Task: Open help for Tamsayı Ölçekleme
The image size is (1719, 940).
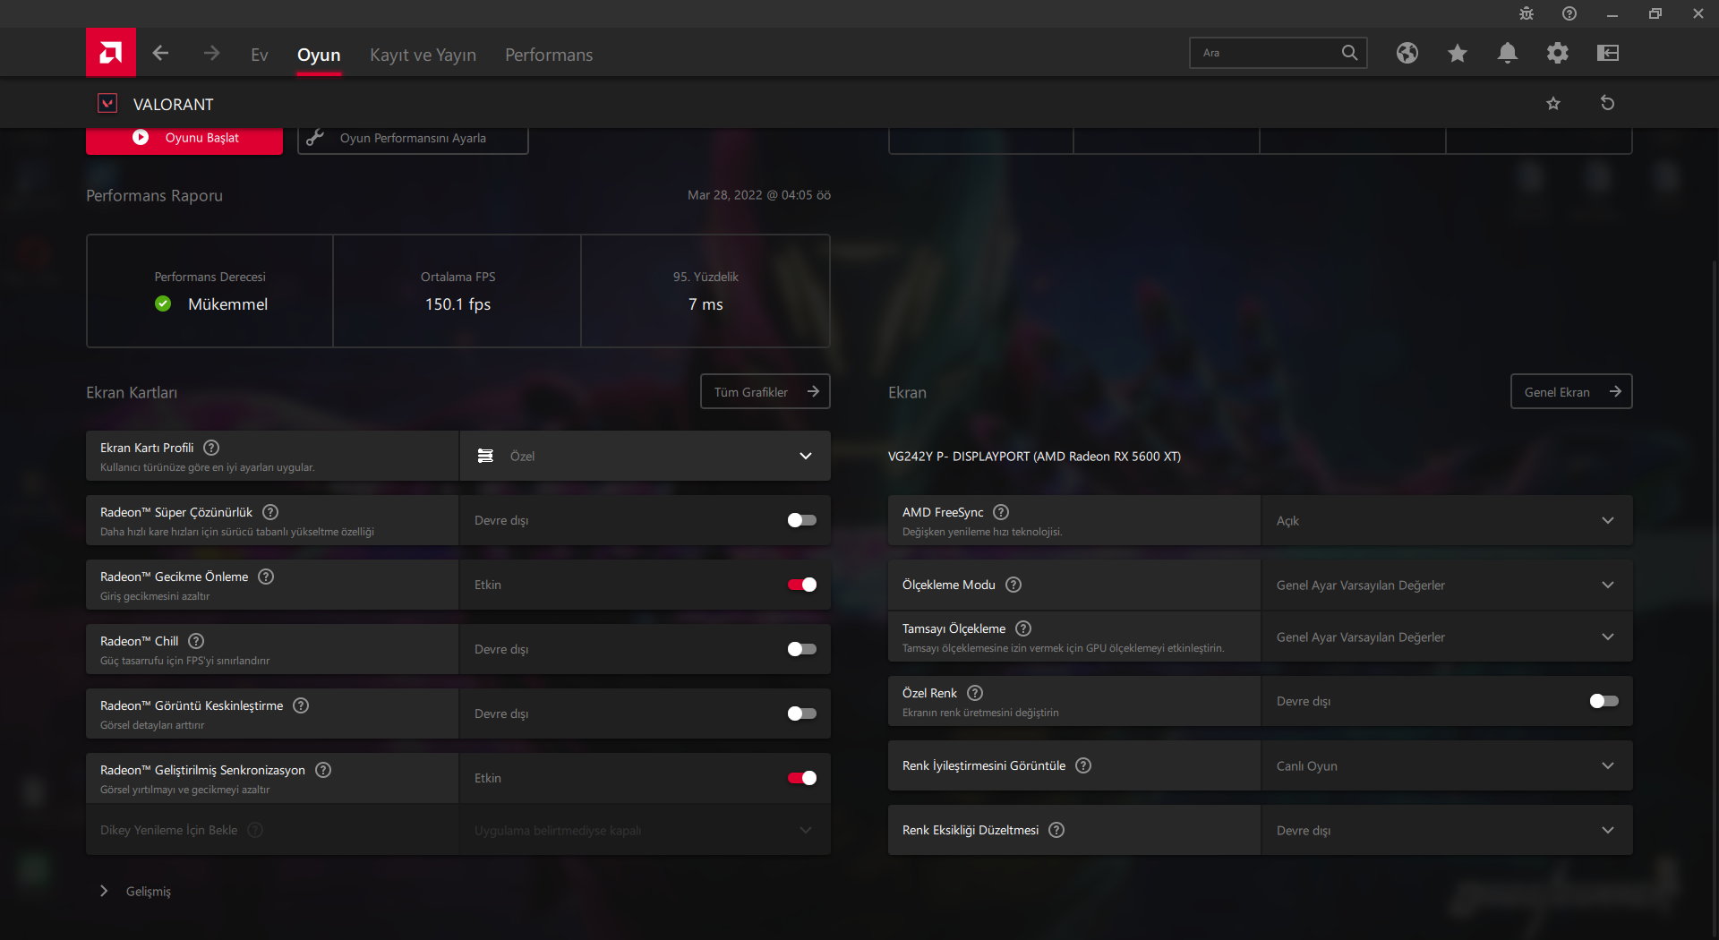Action: coord(1023,628)
